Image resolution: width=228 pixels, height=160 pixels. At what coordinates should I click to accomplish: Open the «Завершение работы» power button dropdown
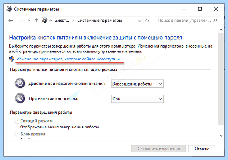click(x=138, y=84)
